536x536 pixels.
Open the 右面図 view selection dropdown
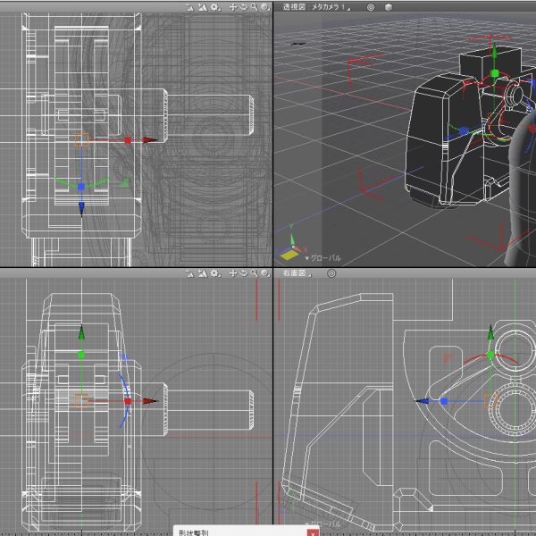tap(297, 273)
